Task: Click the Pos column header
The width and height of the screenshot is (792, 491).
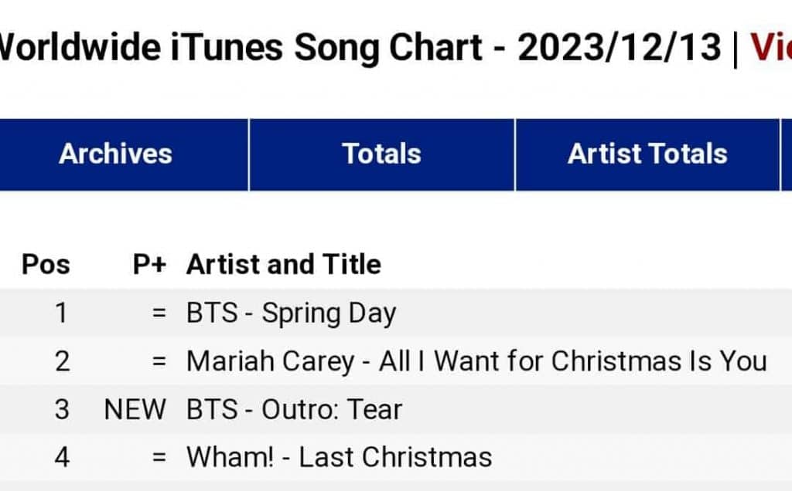Action: tap(46, 265)
